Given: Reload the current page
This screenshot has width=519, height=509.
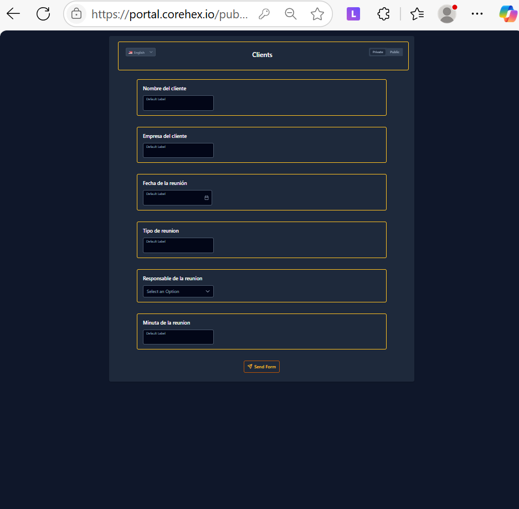Looking at the screenshot, I should (x=43, y=13).
